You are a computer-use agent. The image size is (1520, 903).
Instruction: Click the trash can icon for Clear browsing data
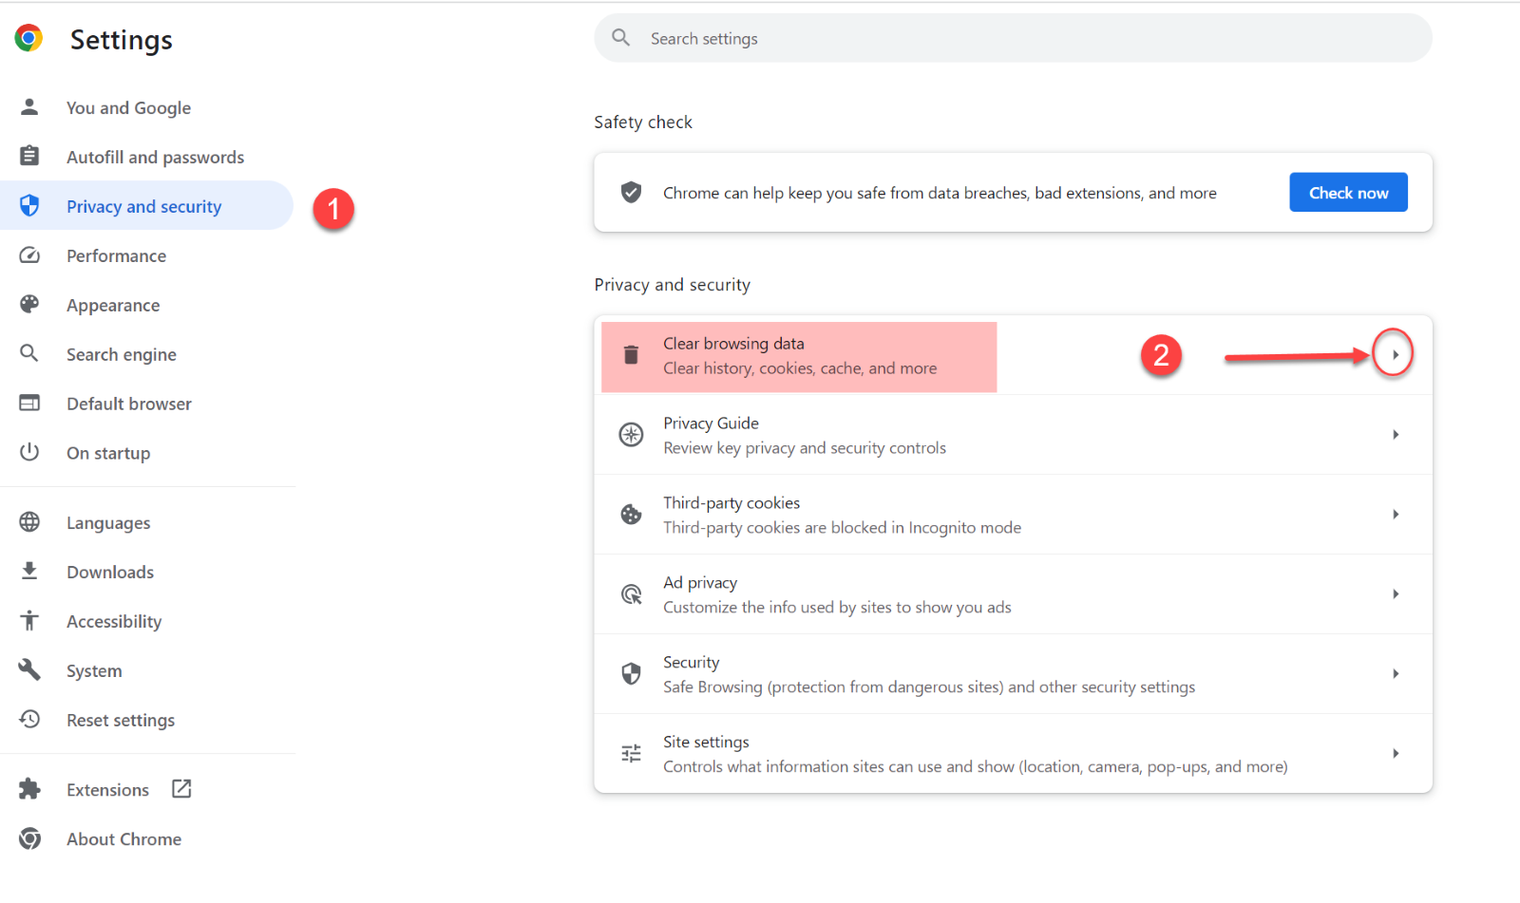point(631,355)
